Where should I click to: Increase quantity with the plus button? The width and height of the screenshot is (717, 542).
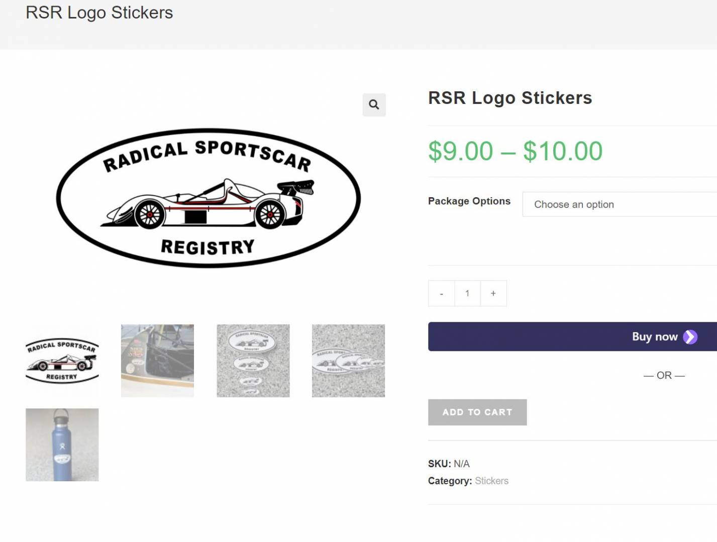click(x=493, y=294)
